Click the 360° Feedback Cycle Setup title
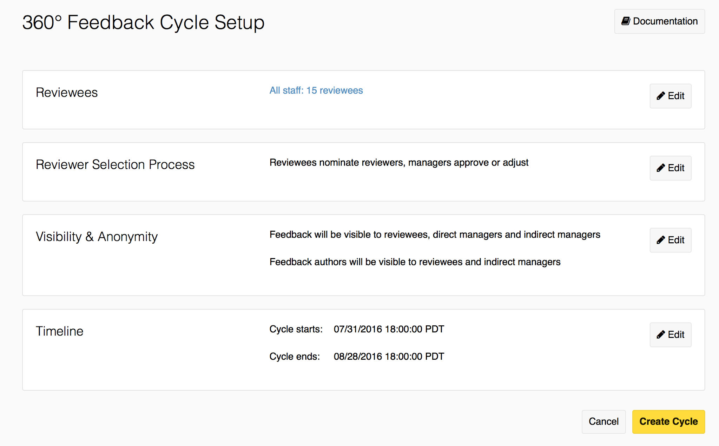 tap(143, 22)
